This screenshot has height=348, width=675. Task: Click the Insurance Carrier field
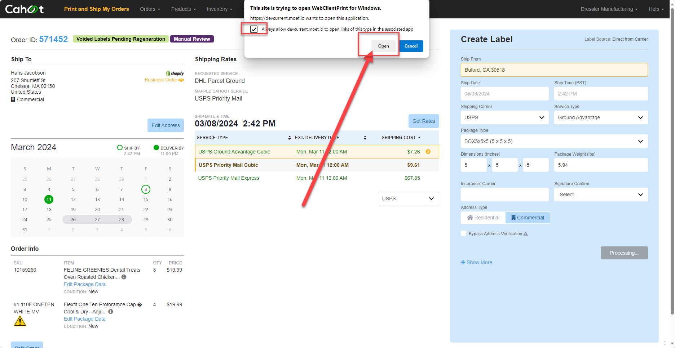(504, 195)
